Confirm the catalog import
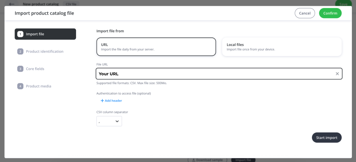This screenshot has height=162, width=356. (x=330, y=13)
